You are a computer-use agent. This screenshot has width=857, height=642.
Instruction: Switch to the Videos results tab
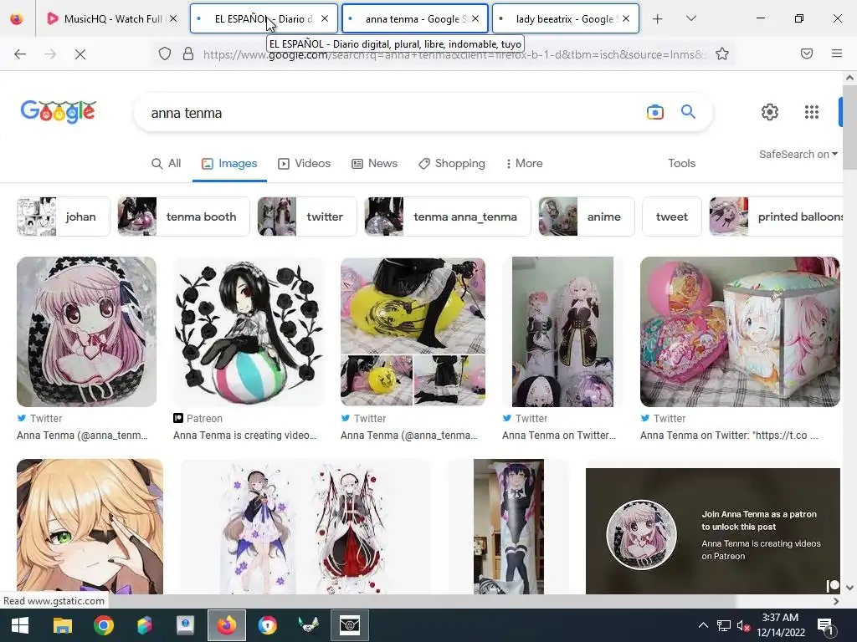pyautogui.click(x=304, y=163)
